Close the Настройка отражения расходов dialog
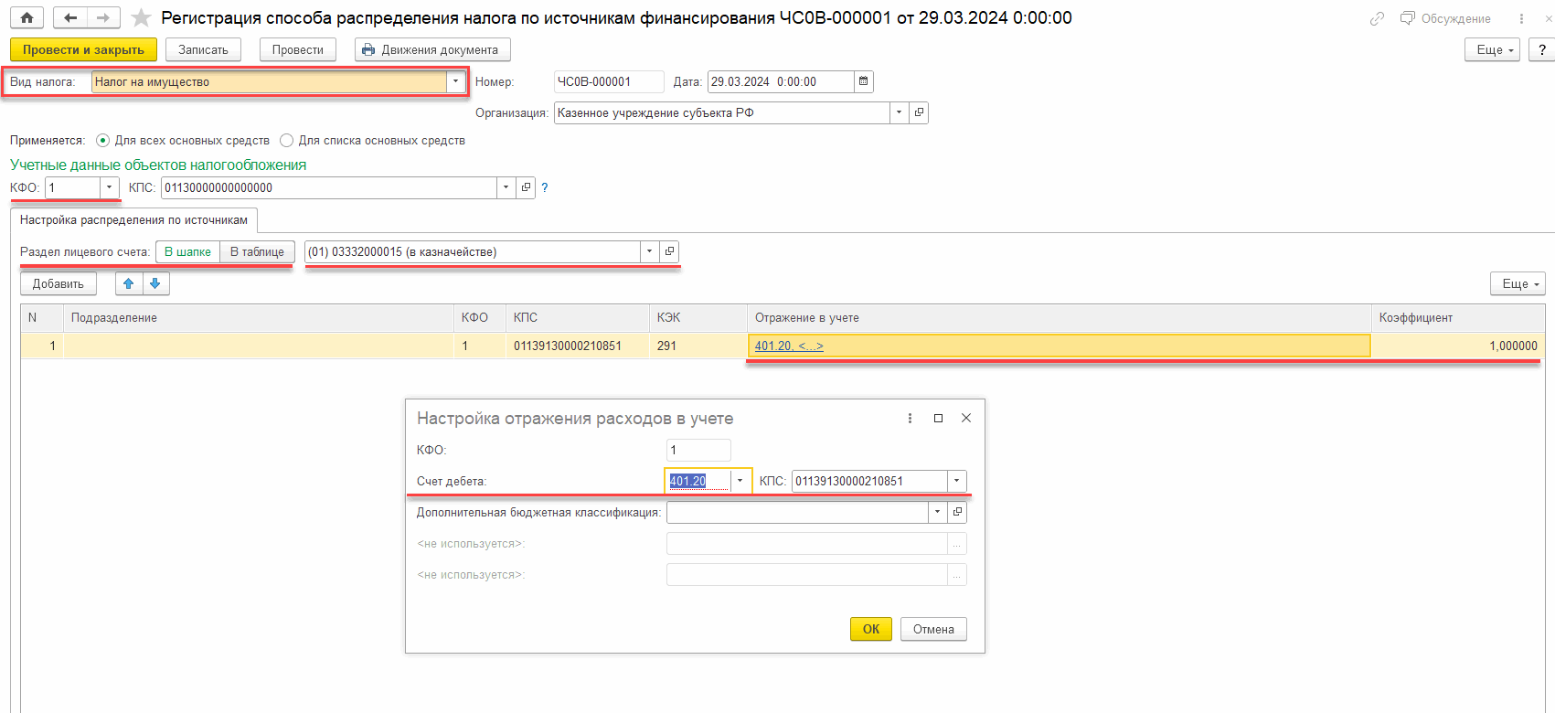The width and height of the screenshot is (1555, 713). pyautogui.click(x=966, y=418)
